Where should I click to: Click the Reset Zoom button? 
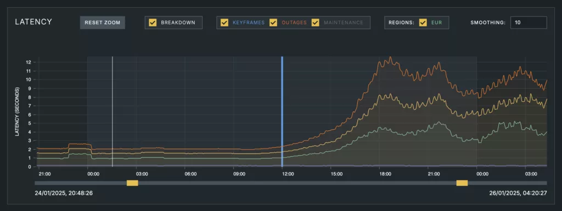point(102,22)
